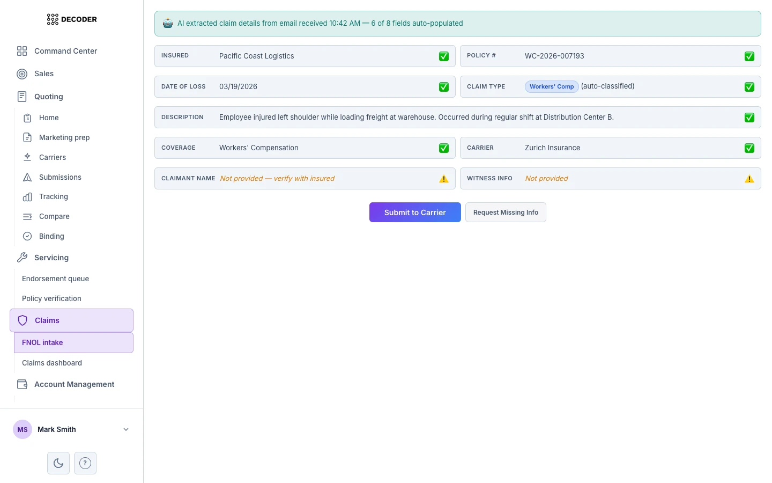Open Tracking via the chart icon

point(28,196)
